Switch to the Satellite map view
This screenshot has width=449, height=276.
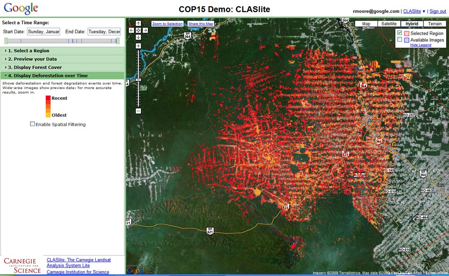[389, 24]
